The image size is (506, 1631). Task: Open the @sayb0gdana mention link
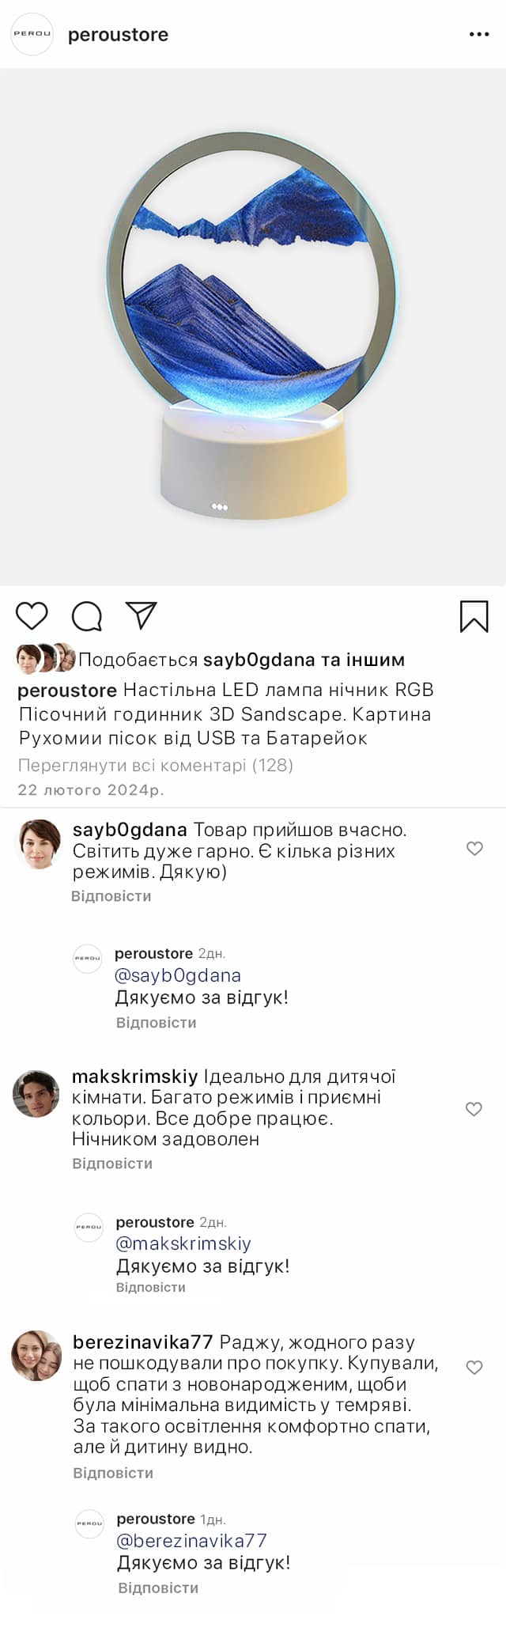click(x=178, y=975)
